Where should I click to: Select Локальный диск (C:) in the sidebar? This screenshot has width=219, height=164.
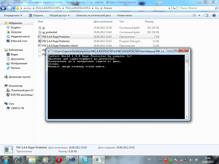click(x=22, y=90)
